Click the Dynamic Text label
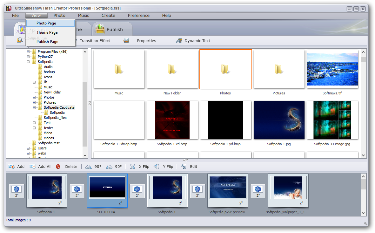Image resolution: width=375 pixels, height=233 pixels. [197, 41]
